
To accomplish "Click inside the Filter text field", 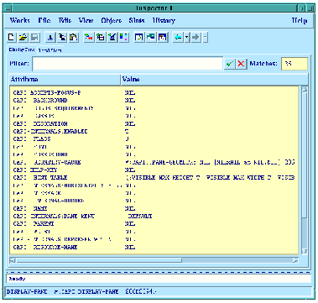I will pyautogui.click(x=128, y=64).
